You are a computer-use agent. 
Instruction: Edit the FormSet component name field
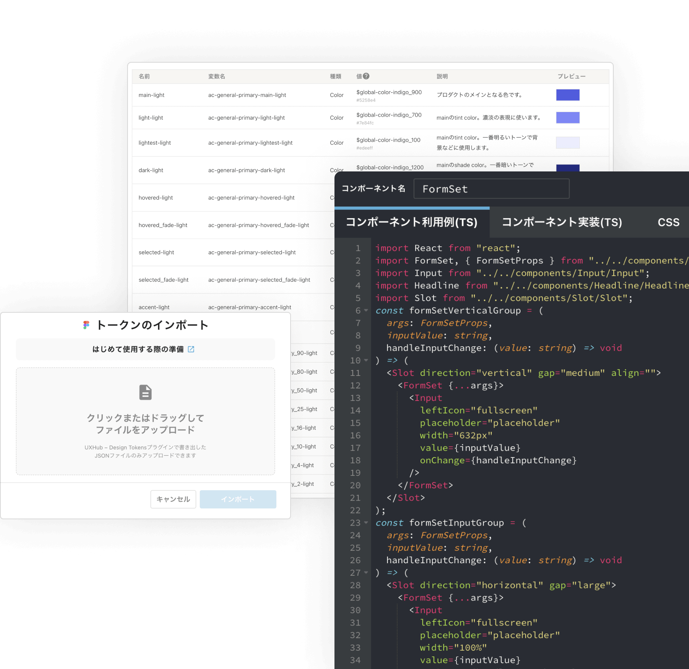(x=491, y=189)
